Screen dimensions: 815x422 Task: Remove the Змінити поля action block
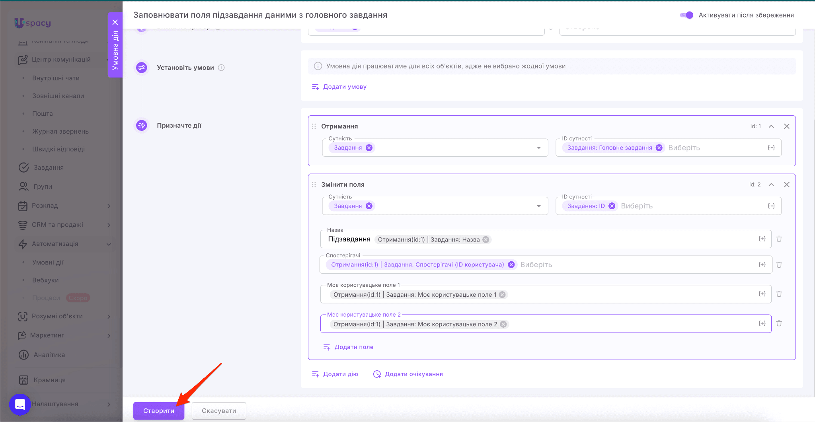786,185
